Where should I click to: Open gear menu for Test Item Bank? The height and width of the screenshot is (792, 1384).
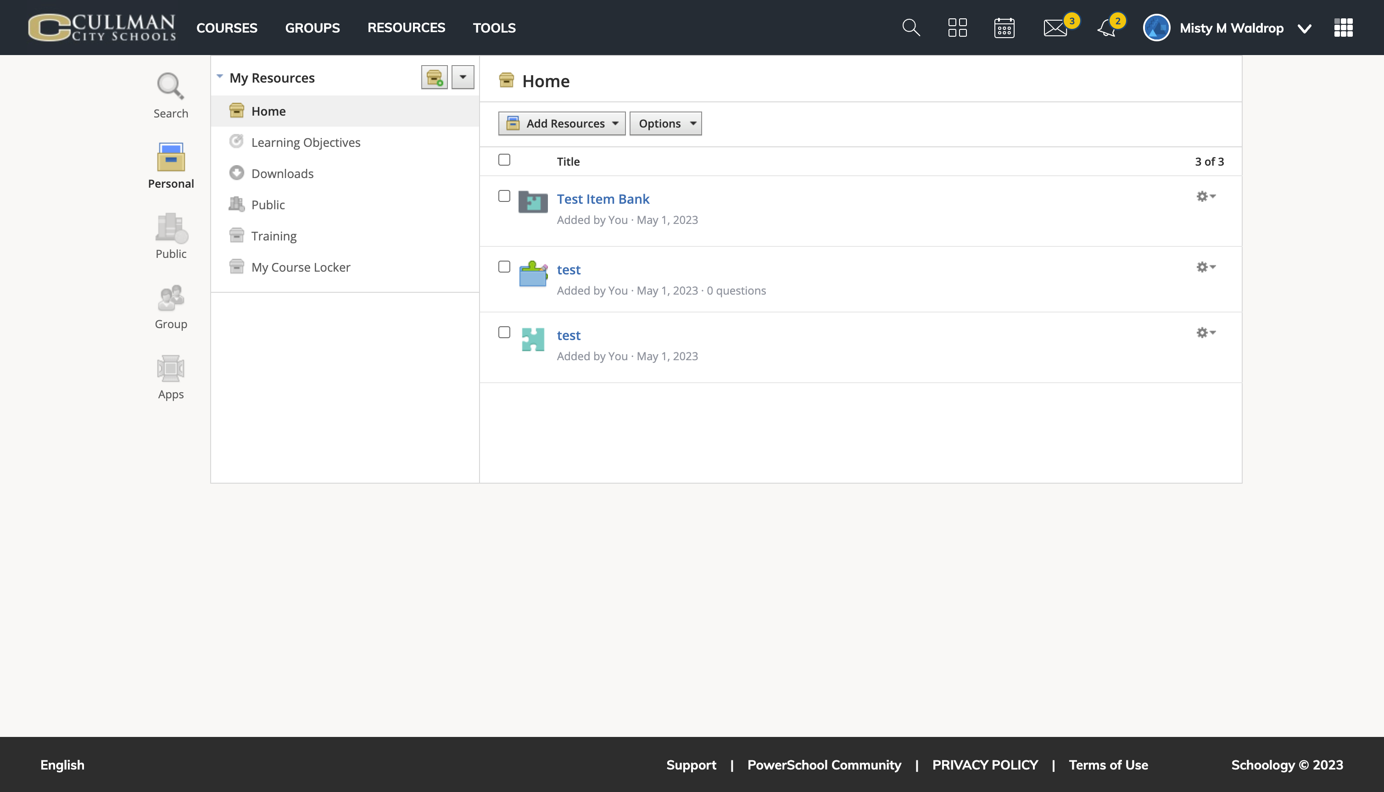click(x=1205, y=196)
